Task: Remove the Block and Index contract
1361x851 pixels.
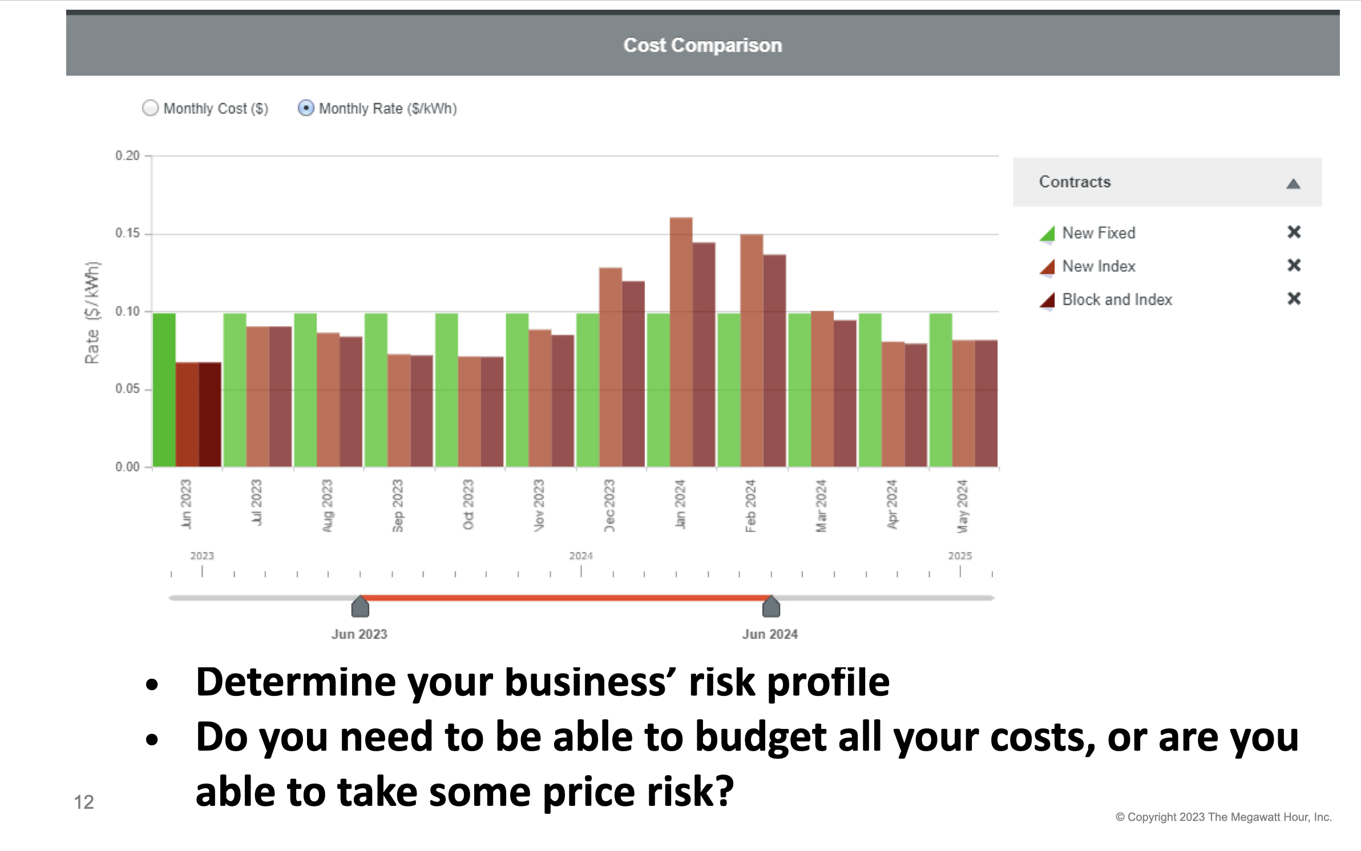Action: [x=1294, y=299]
